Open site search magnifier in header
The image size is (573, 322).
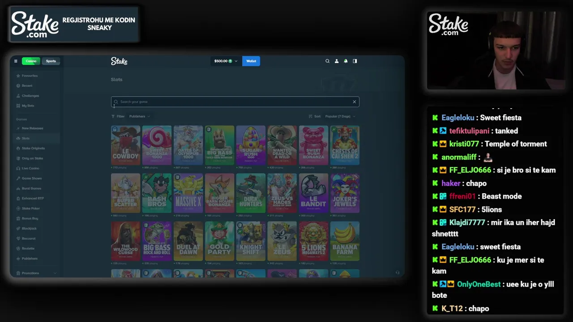[327, 61]
